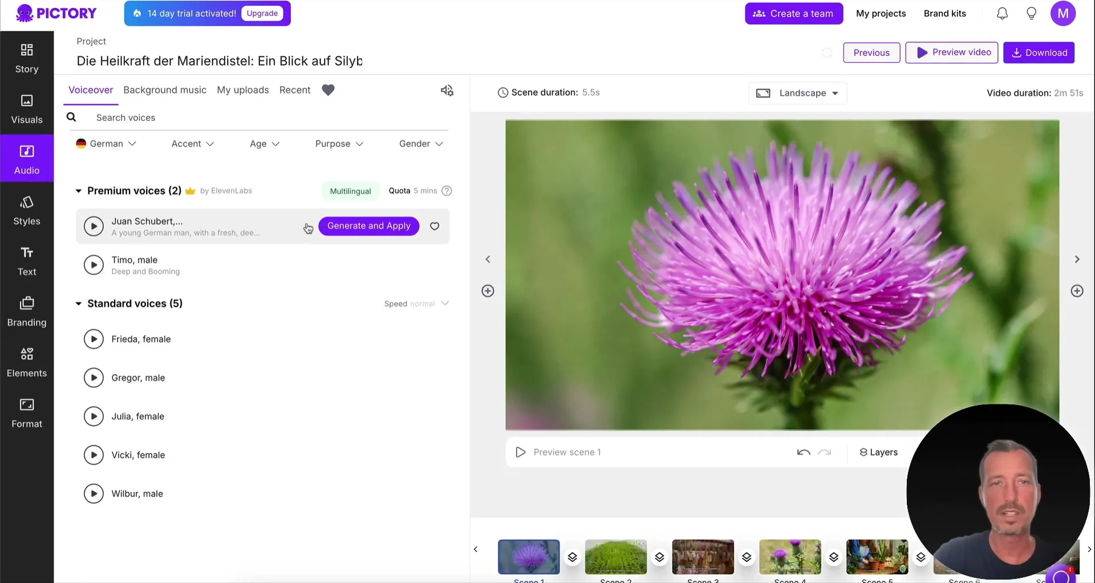
Task: Open the Landscape orientation dropdown
Action: (797, 92)
